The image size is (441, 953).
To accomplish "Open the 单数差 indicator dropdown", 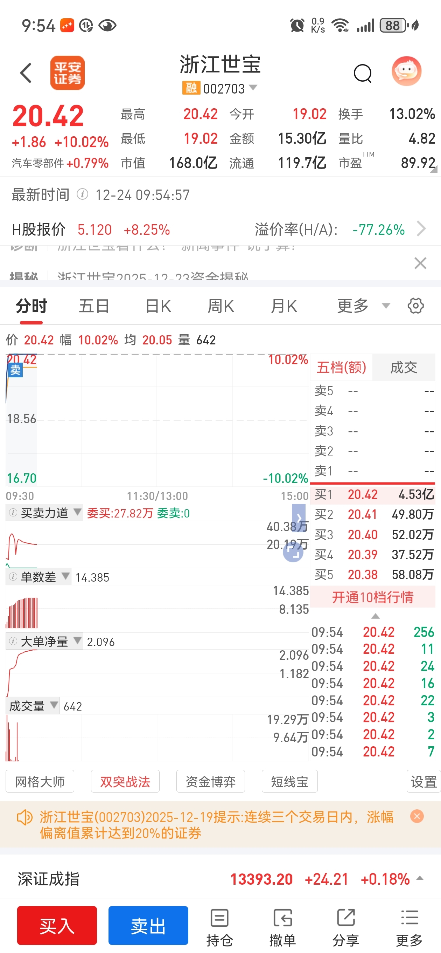I will tap(38, 577).
